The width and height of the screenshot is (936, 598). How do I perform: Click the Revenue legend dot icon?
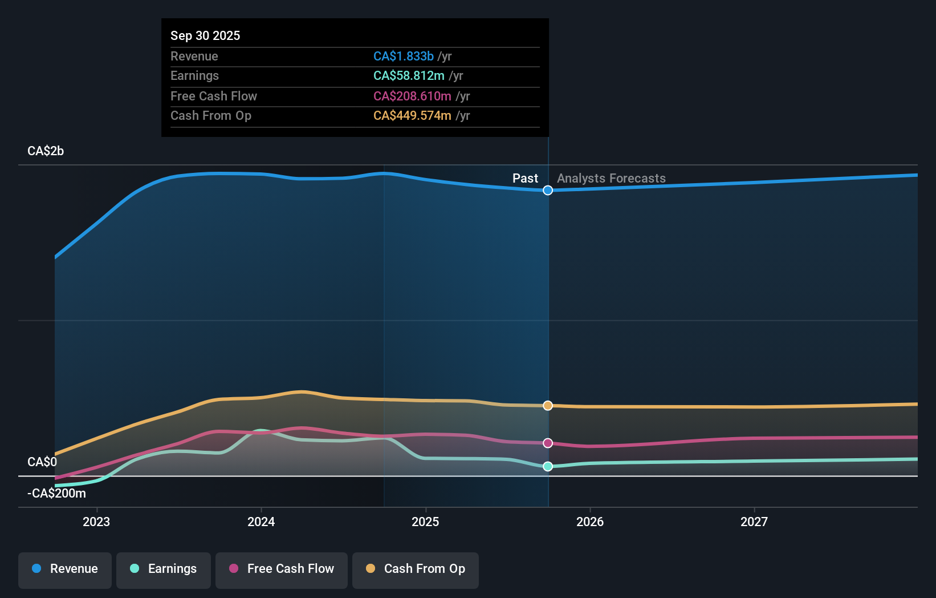click(35, 569)
